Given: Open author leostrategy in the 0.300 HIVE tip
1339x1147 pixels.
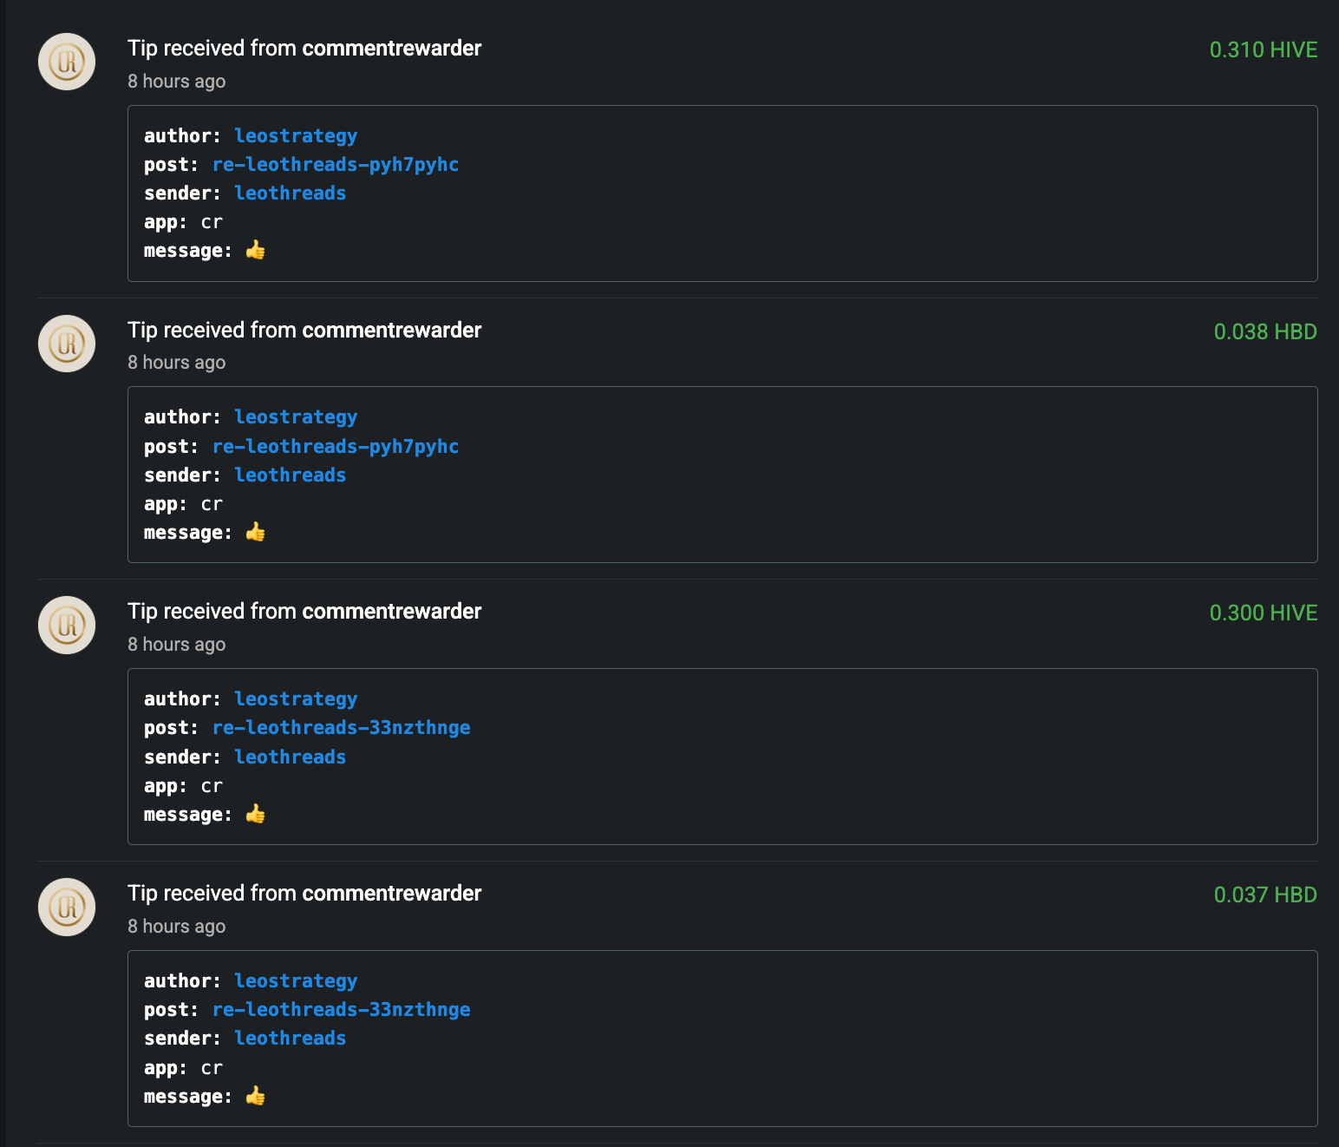Looking at the screenshot, I should [x=296, y=698].
